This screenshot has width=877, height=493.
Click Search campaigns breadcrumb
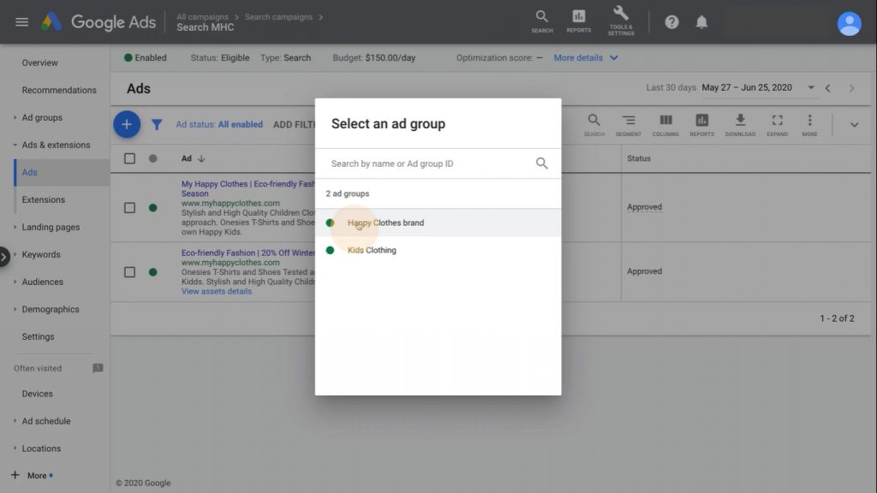[278, 17]
